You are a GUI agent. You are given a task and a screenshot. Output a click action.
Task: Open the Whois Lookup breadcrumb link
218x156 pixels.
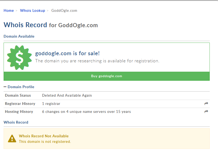[x=32, y=10]
